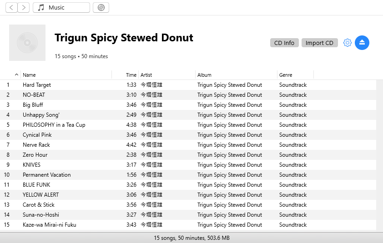Screen dimensions: 383x243
Task: Click the vertical scrollbar on the right
Action: [379, 154]
